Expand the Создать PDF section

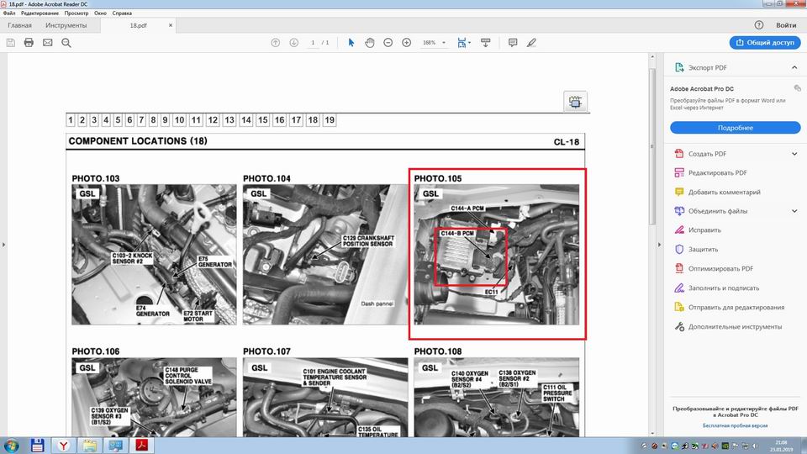pyautogui.click(x=794, y=154)
